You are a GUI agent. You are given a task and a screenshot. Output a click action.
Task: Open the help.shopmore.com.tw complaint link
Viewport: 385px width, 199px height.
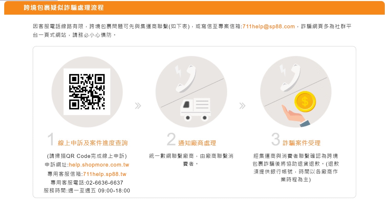tap(99, 165)
